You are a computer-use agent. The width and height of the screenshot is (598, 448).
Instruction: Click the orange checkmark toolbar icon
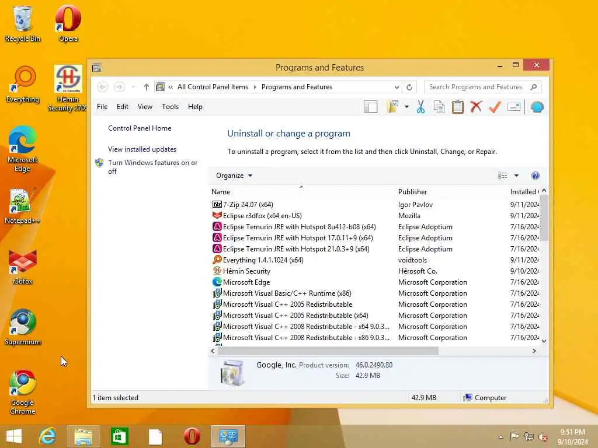495,107
